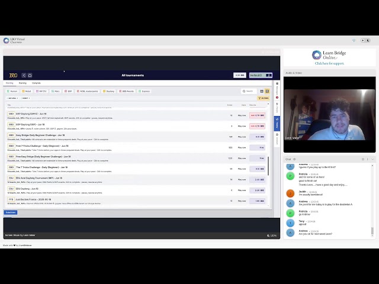Screen dimensions: 379x284
Task: Select The 7 Tricks Challenge Daily row
Action: tap(136, 169)
